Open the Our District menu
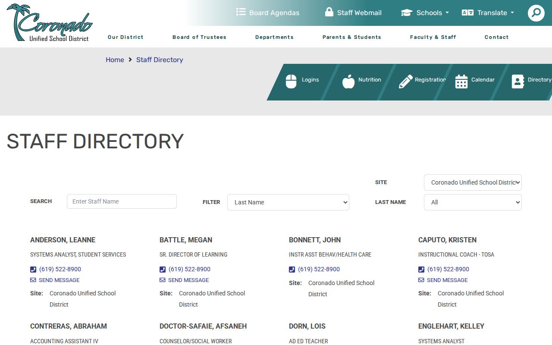 point(125,37)
